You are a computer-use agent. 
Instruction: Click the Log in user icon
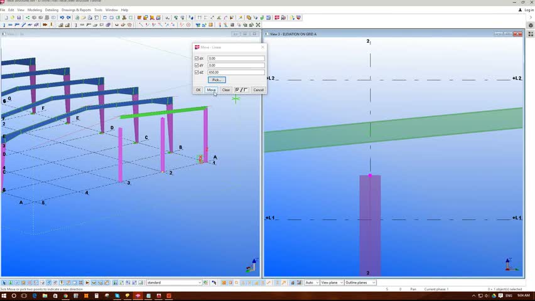click(519, 10)
